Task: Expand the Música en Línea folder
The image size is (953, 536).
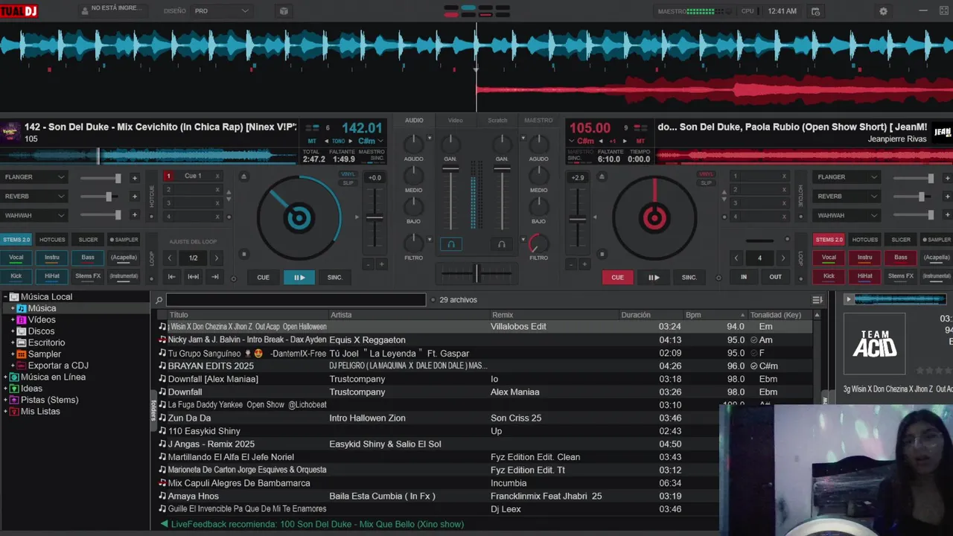Action: (5, 377)
